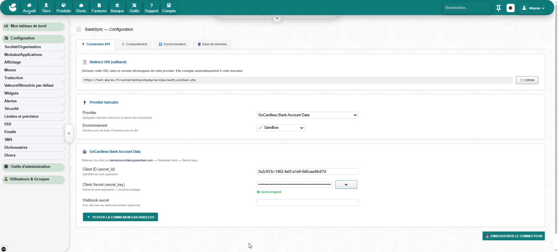Click Enregistrer le connecteur button
The height and width of the screenshot is (252, 558).
click(x=513, y=236)
